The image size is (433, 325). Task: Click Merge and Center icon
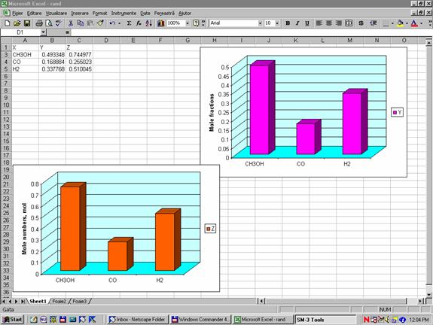click(x=349, y=23)
